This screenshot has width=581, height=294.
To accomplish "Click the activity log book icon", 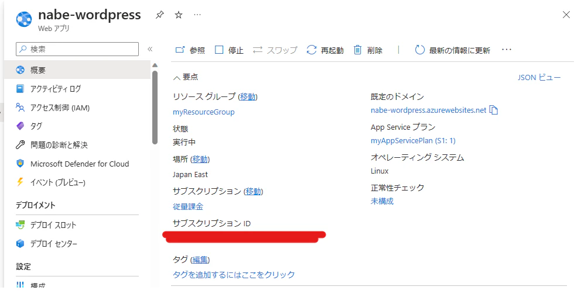I will (20, 89).
